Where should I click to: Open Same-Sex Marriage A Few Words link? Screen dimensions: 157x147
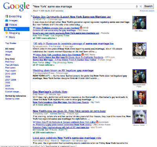64,60
